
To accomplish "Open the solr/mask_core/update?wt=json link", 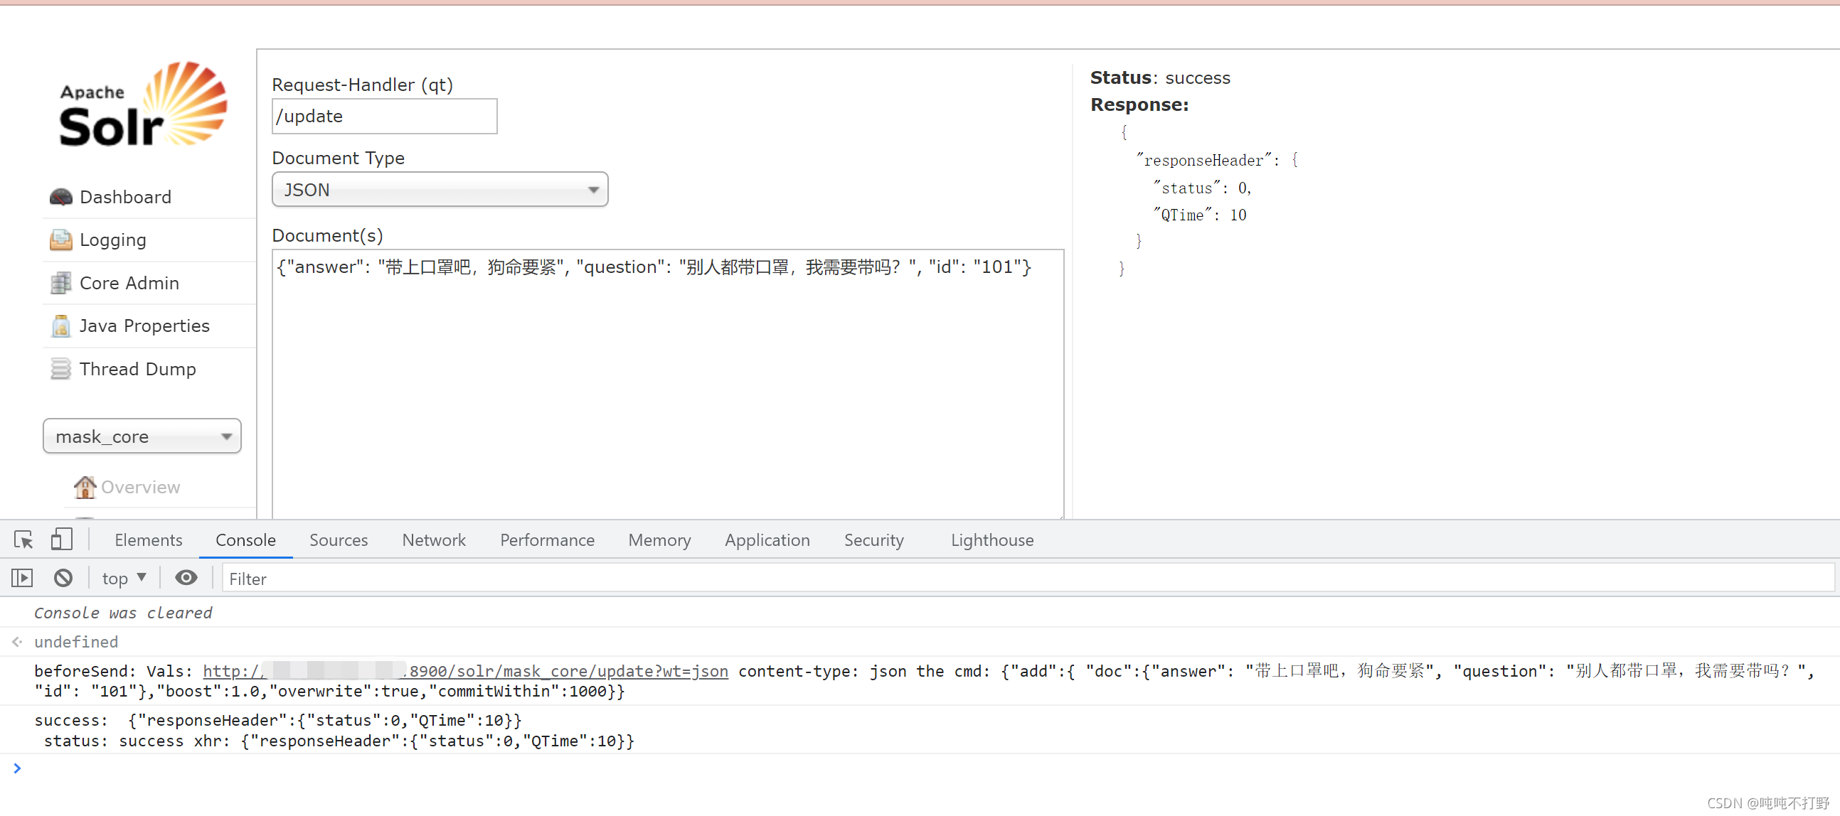I will tap(466, 671).
